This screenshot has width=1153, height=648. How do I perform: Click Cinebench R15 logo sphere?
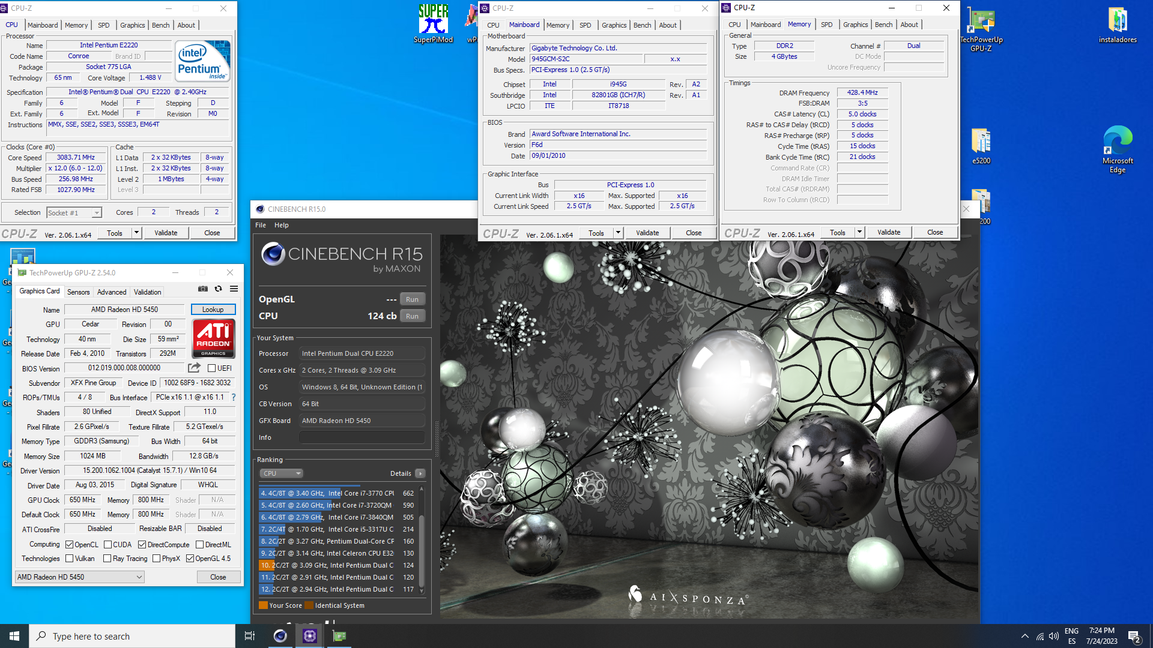(x=273, y=254)
